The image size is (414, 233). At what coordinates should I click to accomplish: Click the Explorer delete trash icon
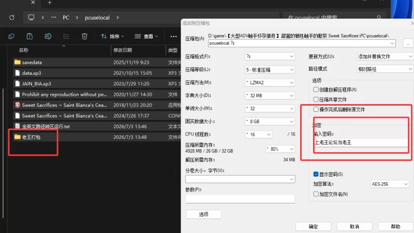tap(84, 36)
